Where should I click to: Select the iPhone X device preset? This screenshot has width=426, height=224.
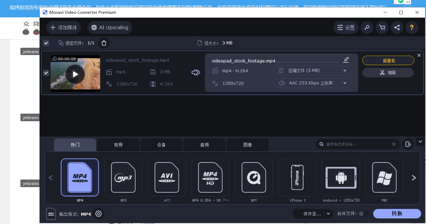point(297,177)
